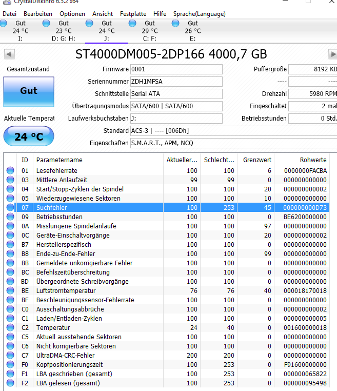Click status dot of Befehlszeitüberschreitung row
The height and width of the screenshot is (391, 337).
point(10,272)
